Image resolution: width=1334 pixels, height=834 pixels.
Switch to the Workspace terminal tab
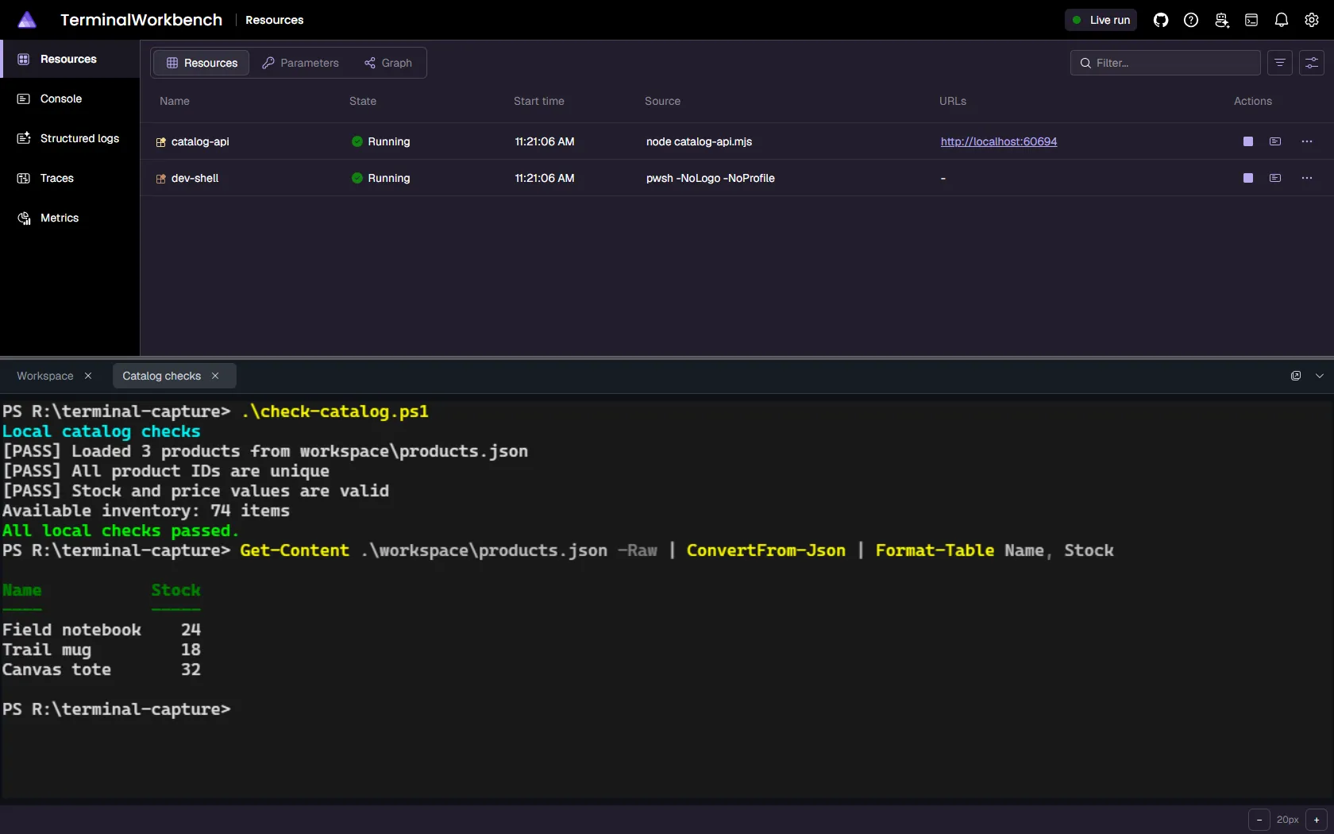click(x=45, y=376)
